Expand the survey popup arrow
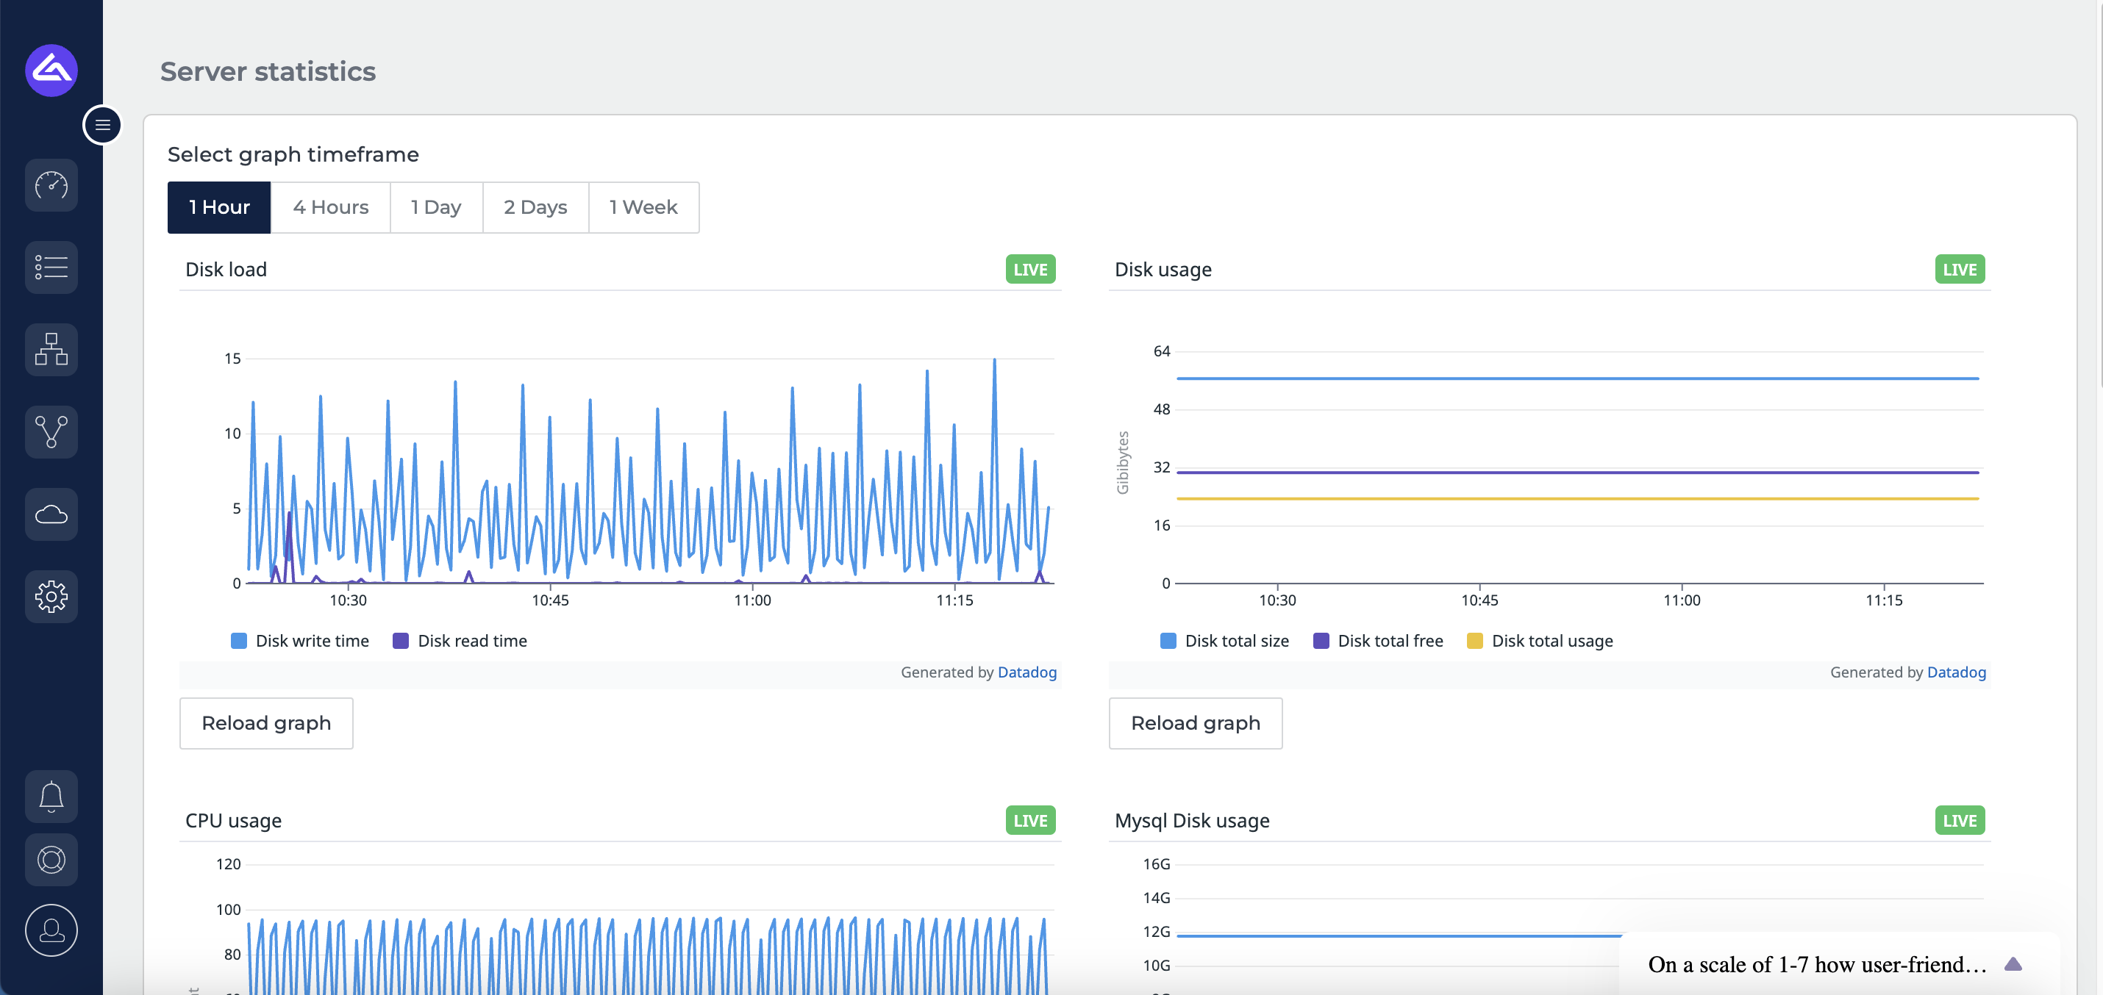The height and width of the screenshot is (995, 2103). coord(2013,964)
